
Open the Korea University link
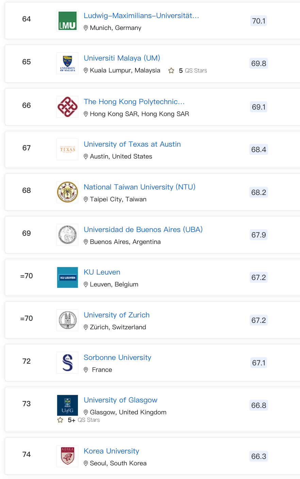point(111,451)
